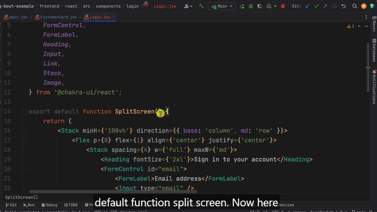
Task: Toggle fold marker on line 16 Stack
Action: 25,131
